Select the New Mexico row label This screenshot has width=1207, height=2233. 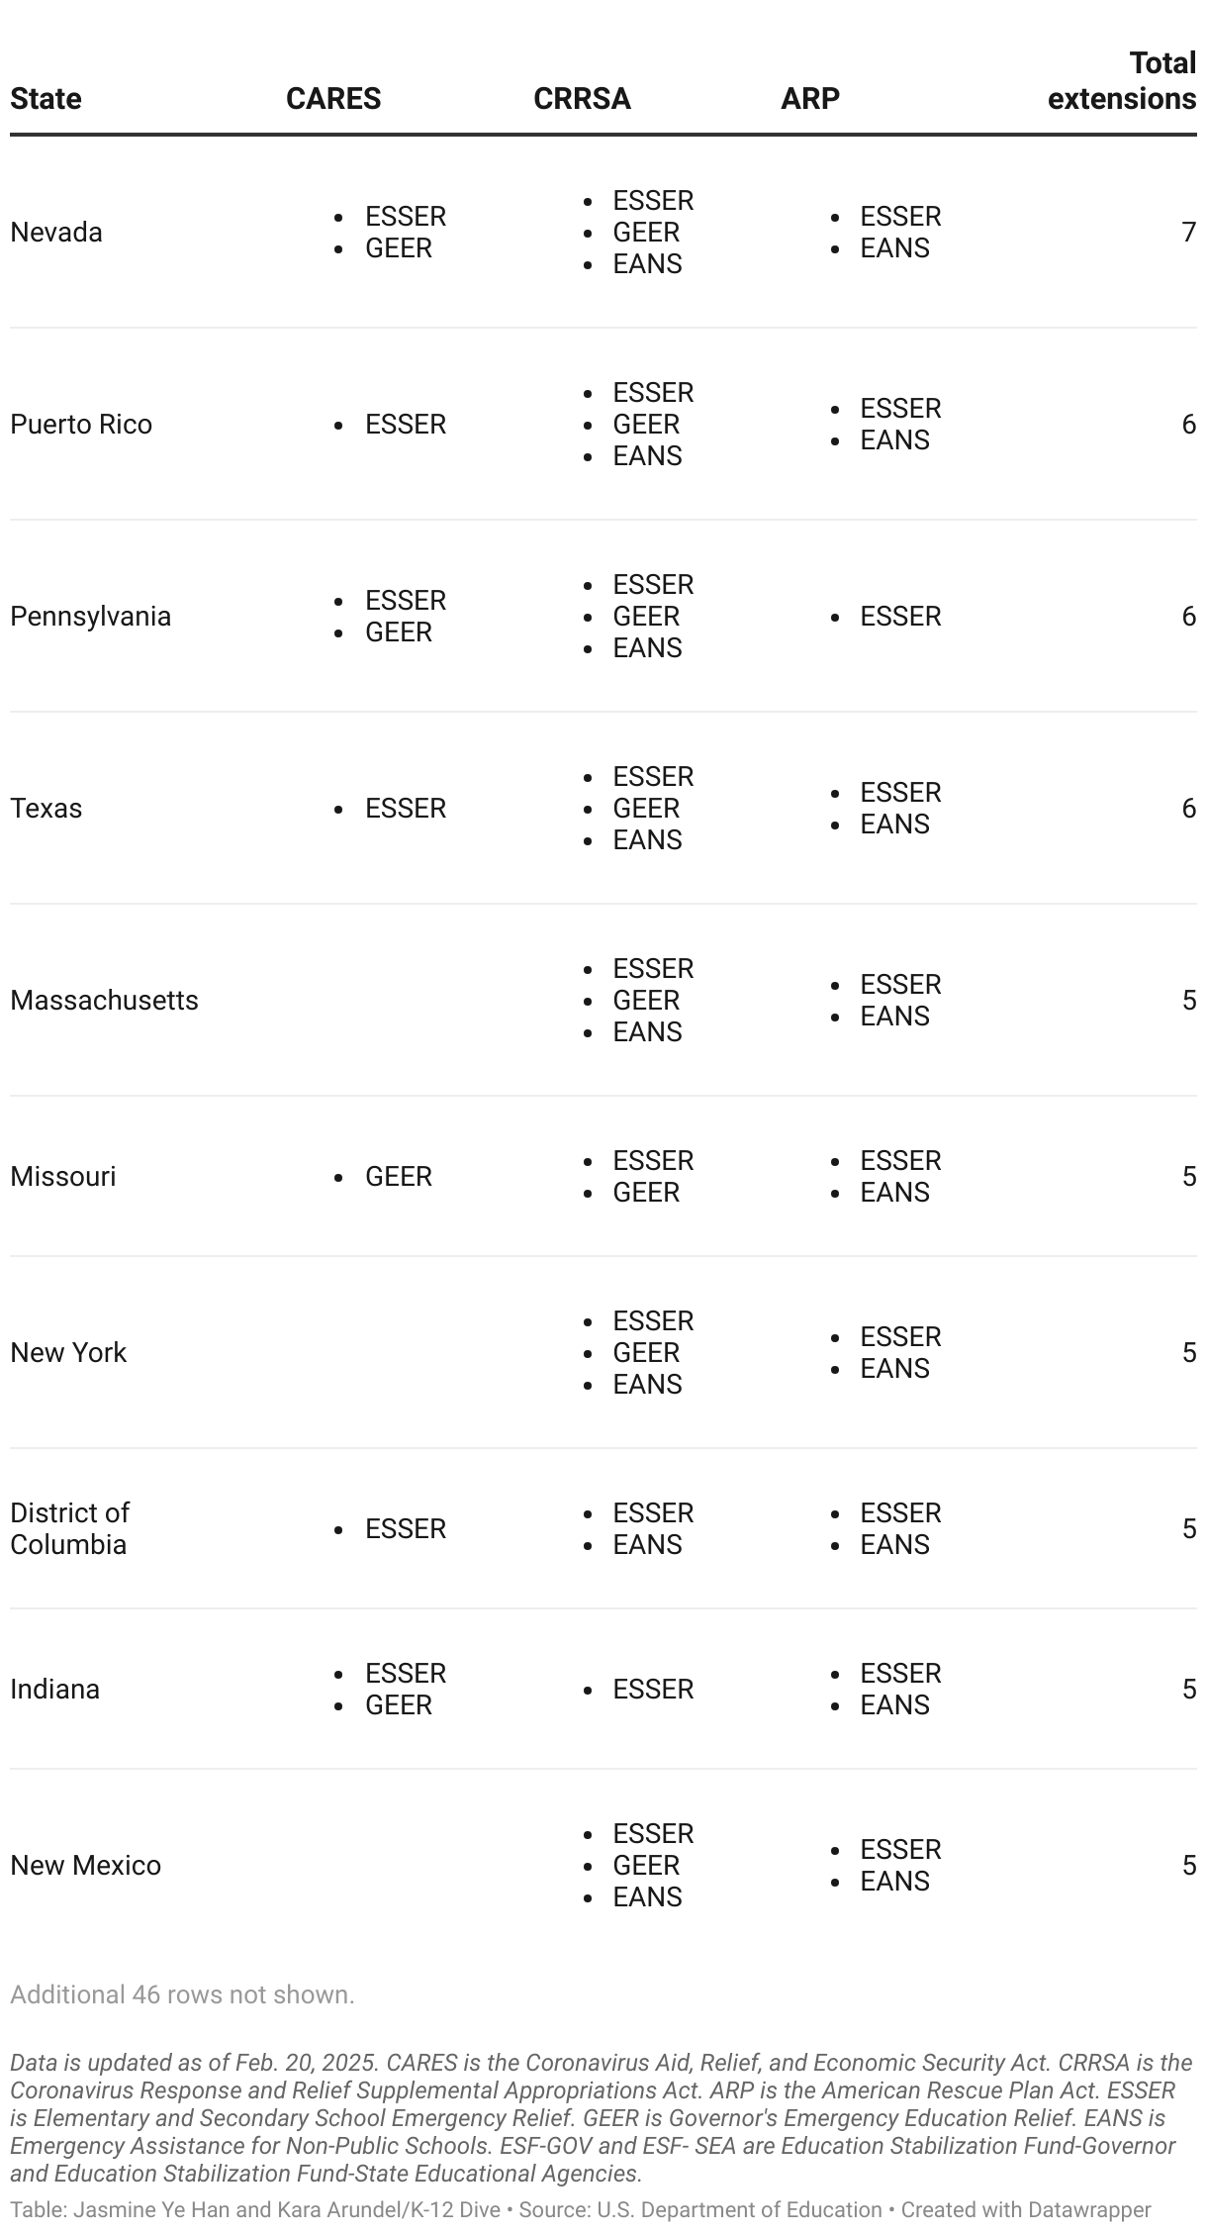tap(85, 1865)
